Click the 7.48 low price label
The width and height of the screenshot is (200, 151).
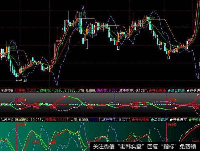point(24,81)
